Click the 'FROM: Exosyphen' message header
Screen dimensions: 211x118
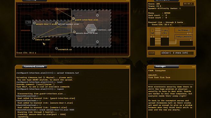(x=157, y=71)
